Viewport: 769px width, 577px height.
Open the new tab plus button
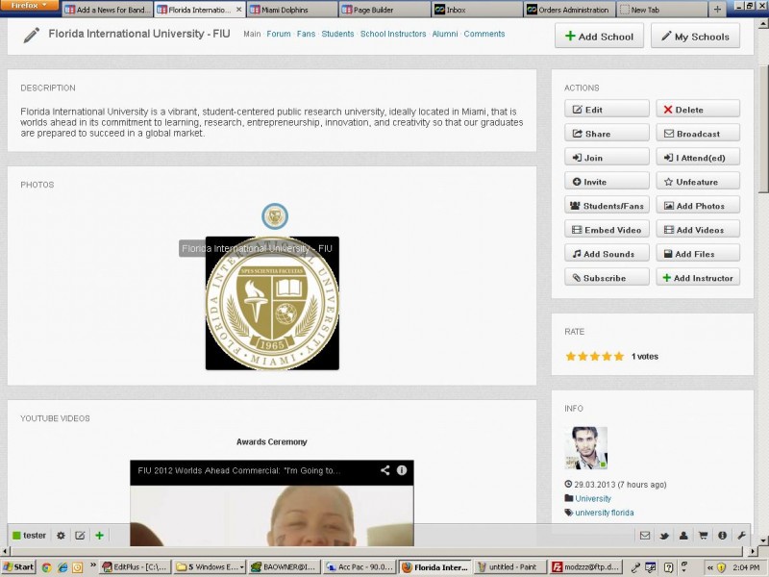(x=717, y=10)
